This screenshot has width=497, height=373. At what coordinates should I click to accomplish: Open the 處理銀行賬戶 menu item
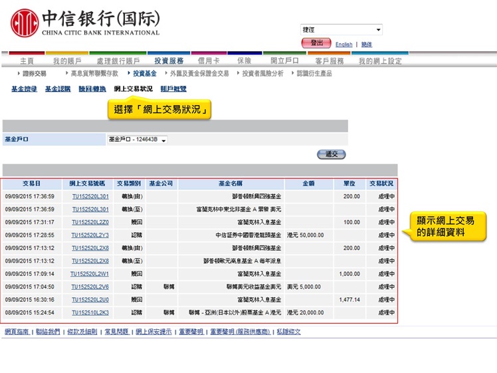pos(118,61)
